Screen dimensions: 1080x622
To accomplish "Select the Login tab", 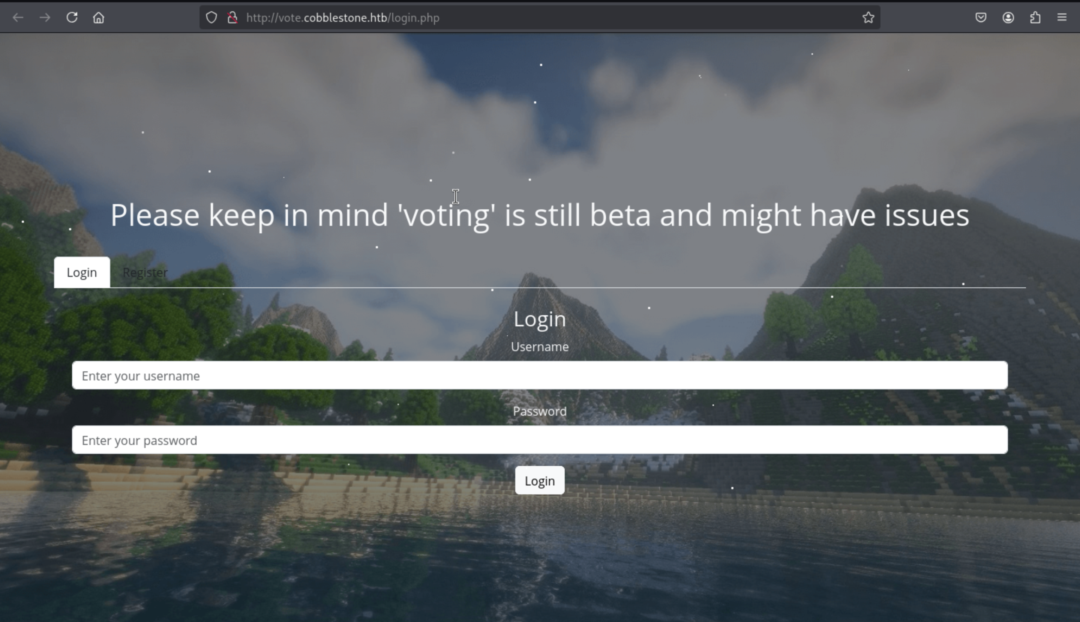I will 82,272.
